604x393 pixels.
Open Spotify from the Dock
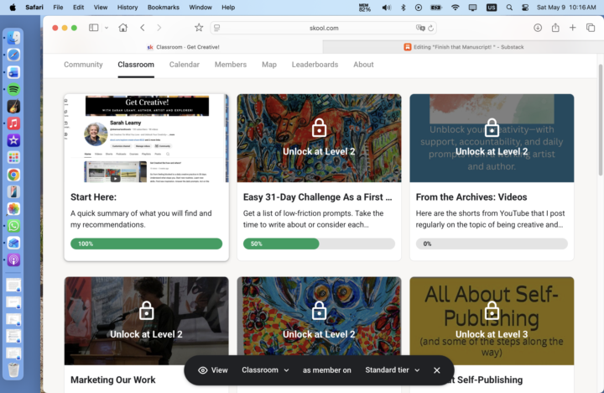click(x=13, y=90)
